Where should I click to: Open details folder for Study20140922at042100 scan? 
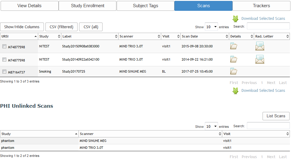[234, 59]
